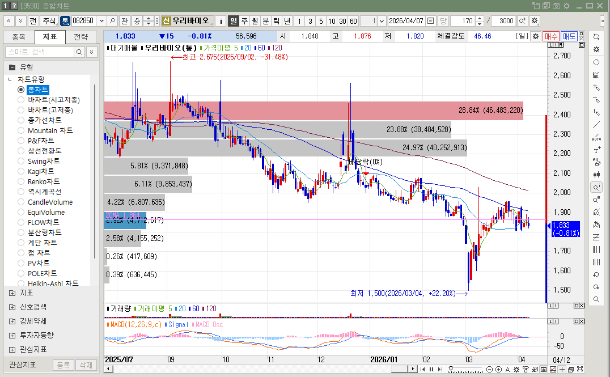The image size is (610, 377).
Task: Increase bar count with the 170 stepper
Action: click(480, 18)
